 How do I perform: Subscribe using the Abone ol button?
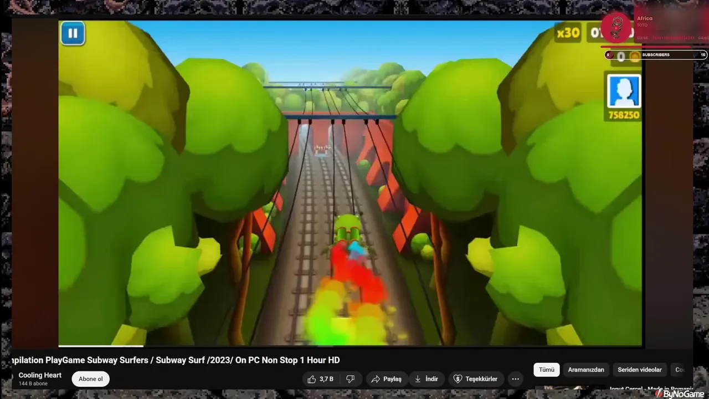coord(91,379)
